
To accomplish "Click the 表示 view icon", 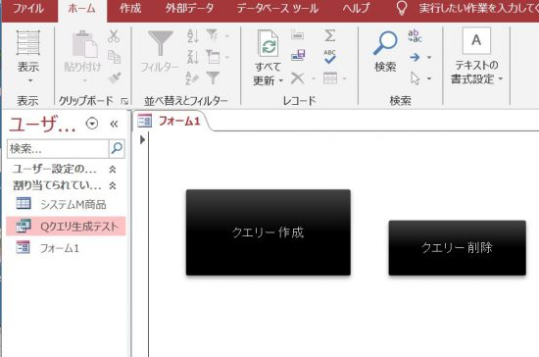I will [28, 43].
